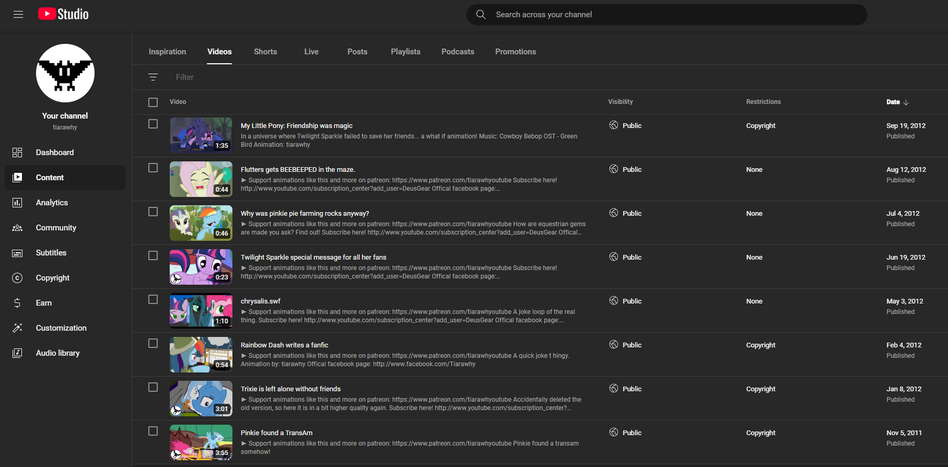Check the box for Trixie is left alone
The image size is (948, 467).
tap(153, 387)
